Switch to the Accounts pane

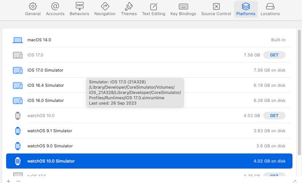pos(55,6)
